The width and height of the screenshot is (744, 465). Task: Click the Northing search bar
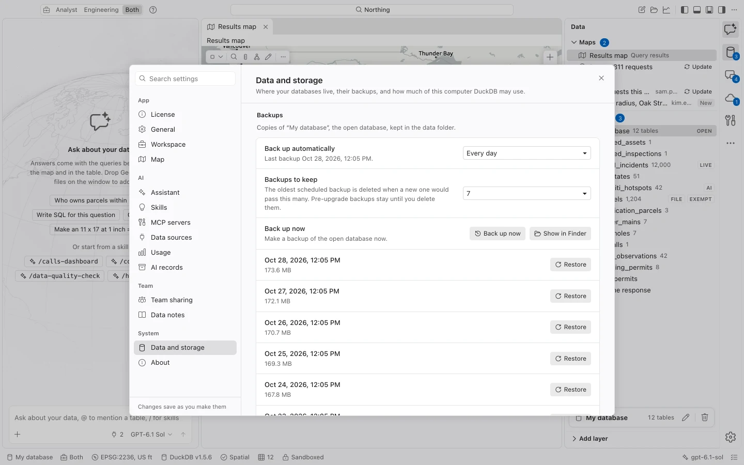click(x=372, y=10)
